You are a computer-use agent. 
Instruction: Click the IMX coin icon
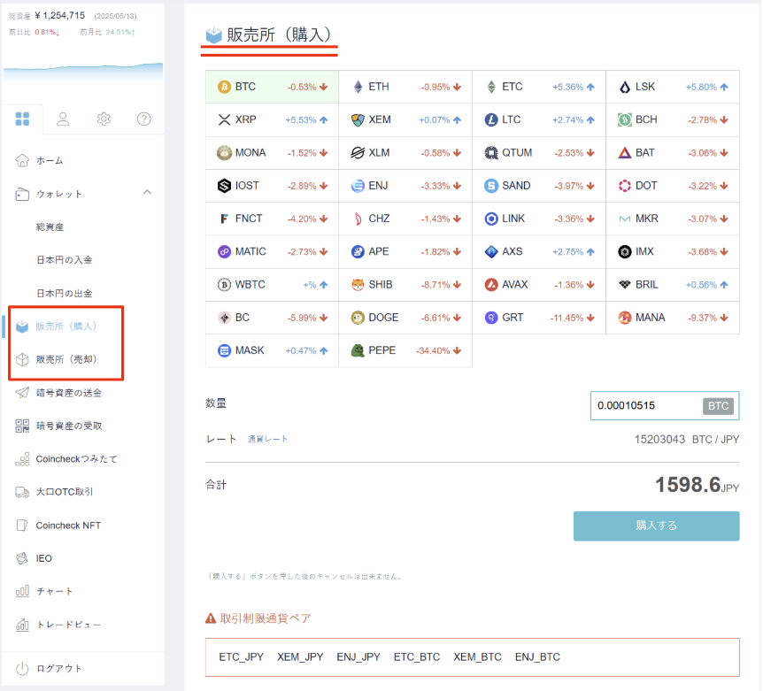click(x=625, y=252)
